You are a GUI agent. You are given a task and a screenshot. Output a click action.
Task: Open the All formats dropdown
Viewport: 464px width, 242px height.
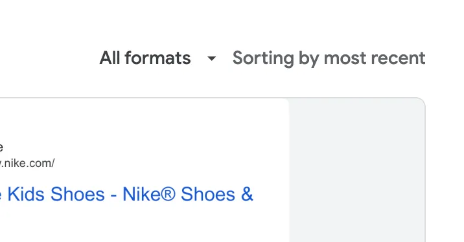(157, 58)
